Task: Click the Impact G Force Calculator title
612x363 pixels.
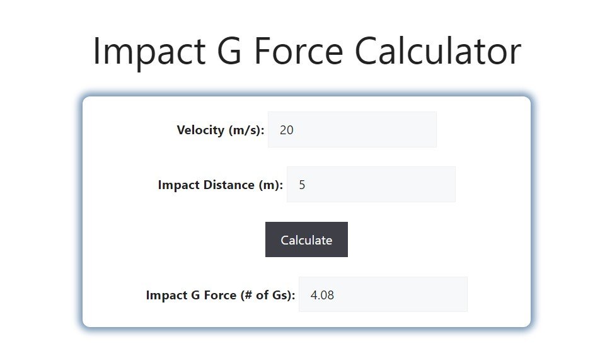Action: [306, 50]
